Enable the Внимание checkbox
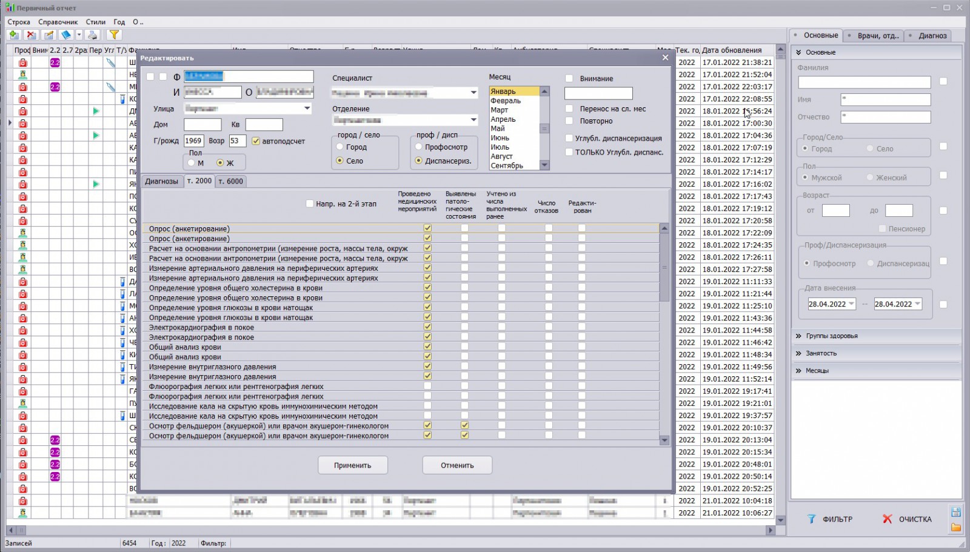 pos(569,78)
